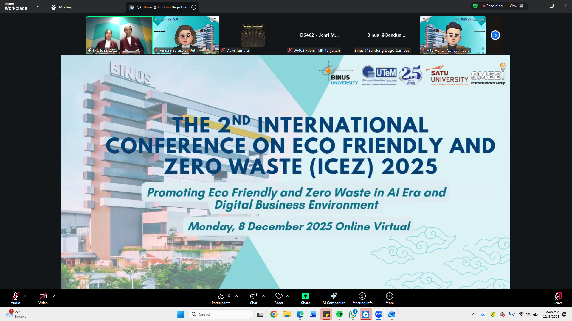This screenshot has width=572, height=321.
Task: Switch to the Meeting tab
Action: click(62, 7)
